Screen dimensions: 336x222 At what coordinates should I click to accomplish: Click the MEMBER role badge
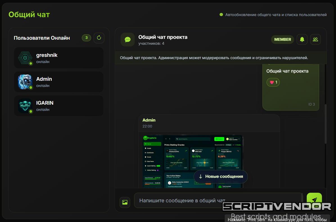click(x=282, y=39)
